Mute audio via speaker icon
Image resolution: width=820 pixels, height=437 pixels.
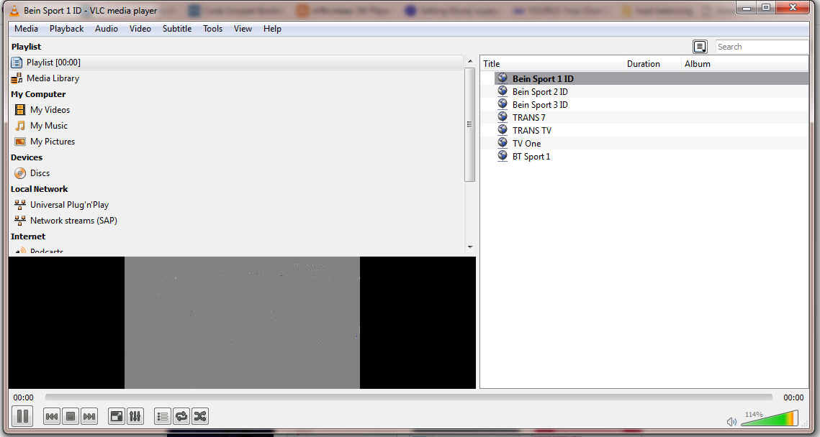731,422
